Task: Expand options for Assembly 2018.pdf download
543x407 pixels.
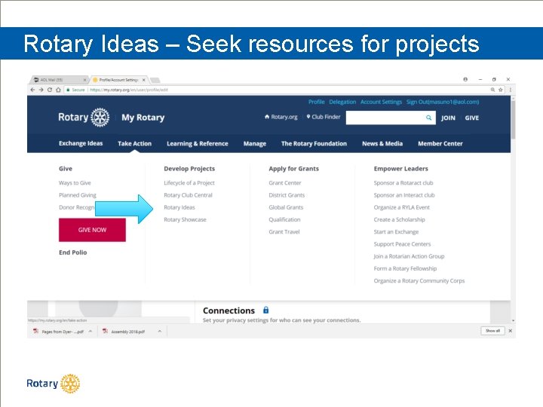Action: (x=160, y=331)
